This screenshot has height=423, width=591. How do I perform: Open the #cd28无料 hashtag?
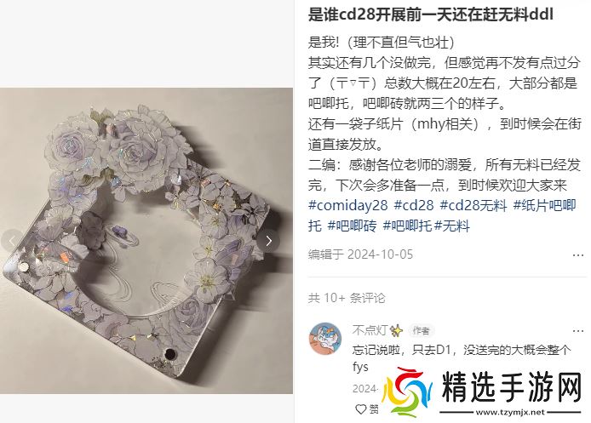click(x=473, y=205)
